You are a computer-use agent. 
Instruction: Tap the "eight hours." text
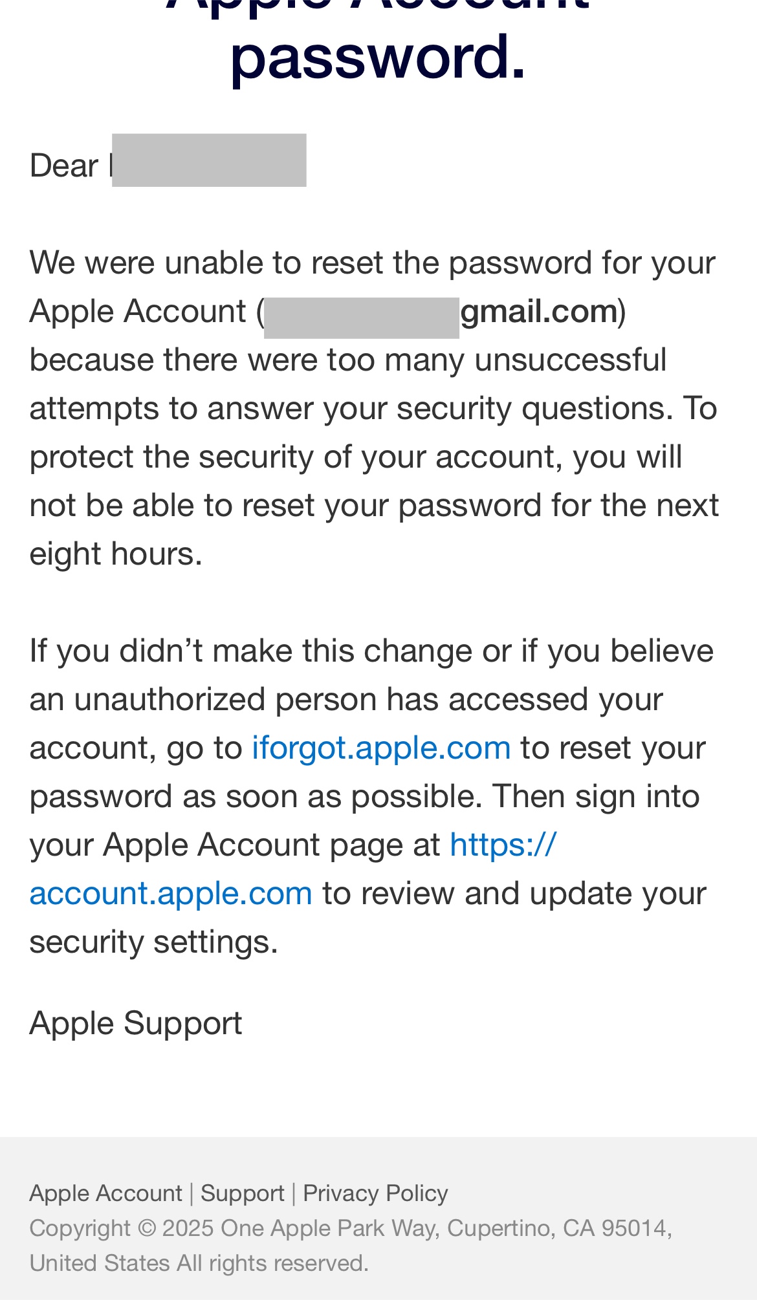pyautogui.click(x=116, y=554)
